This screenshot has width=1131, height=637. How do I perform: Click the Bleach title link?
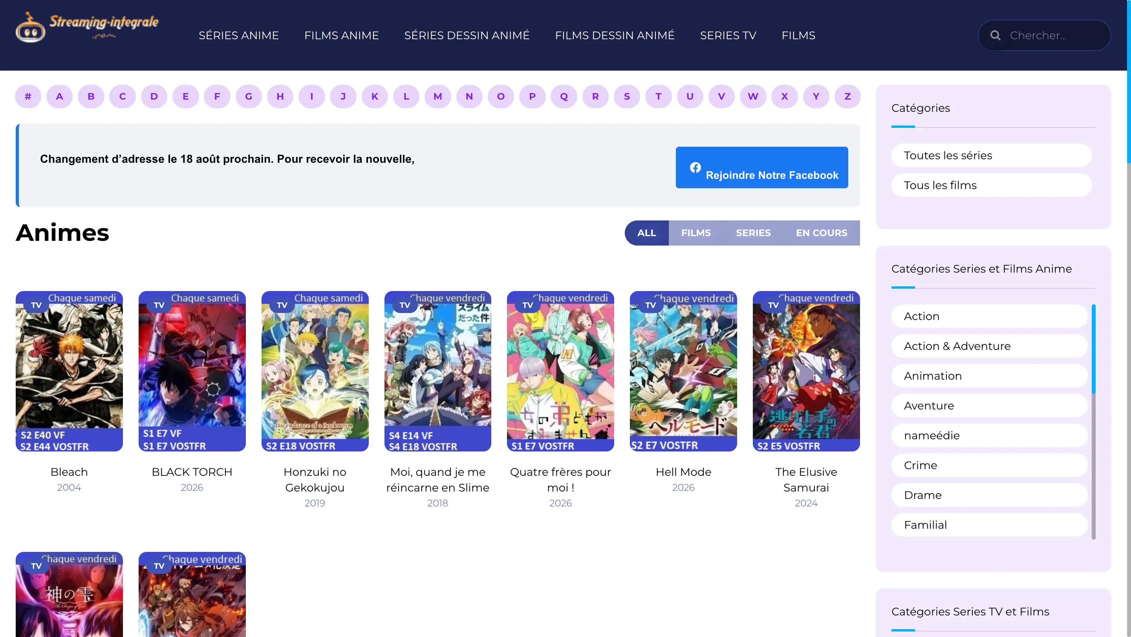70,472
